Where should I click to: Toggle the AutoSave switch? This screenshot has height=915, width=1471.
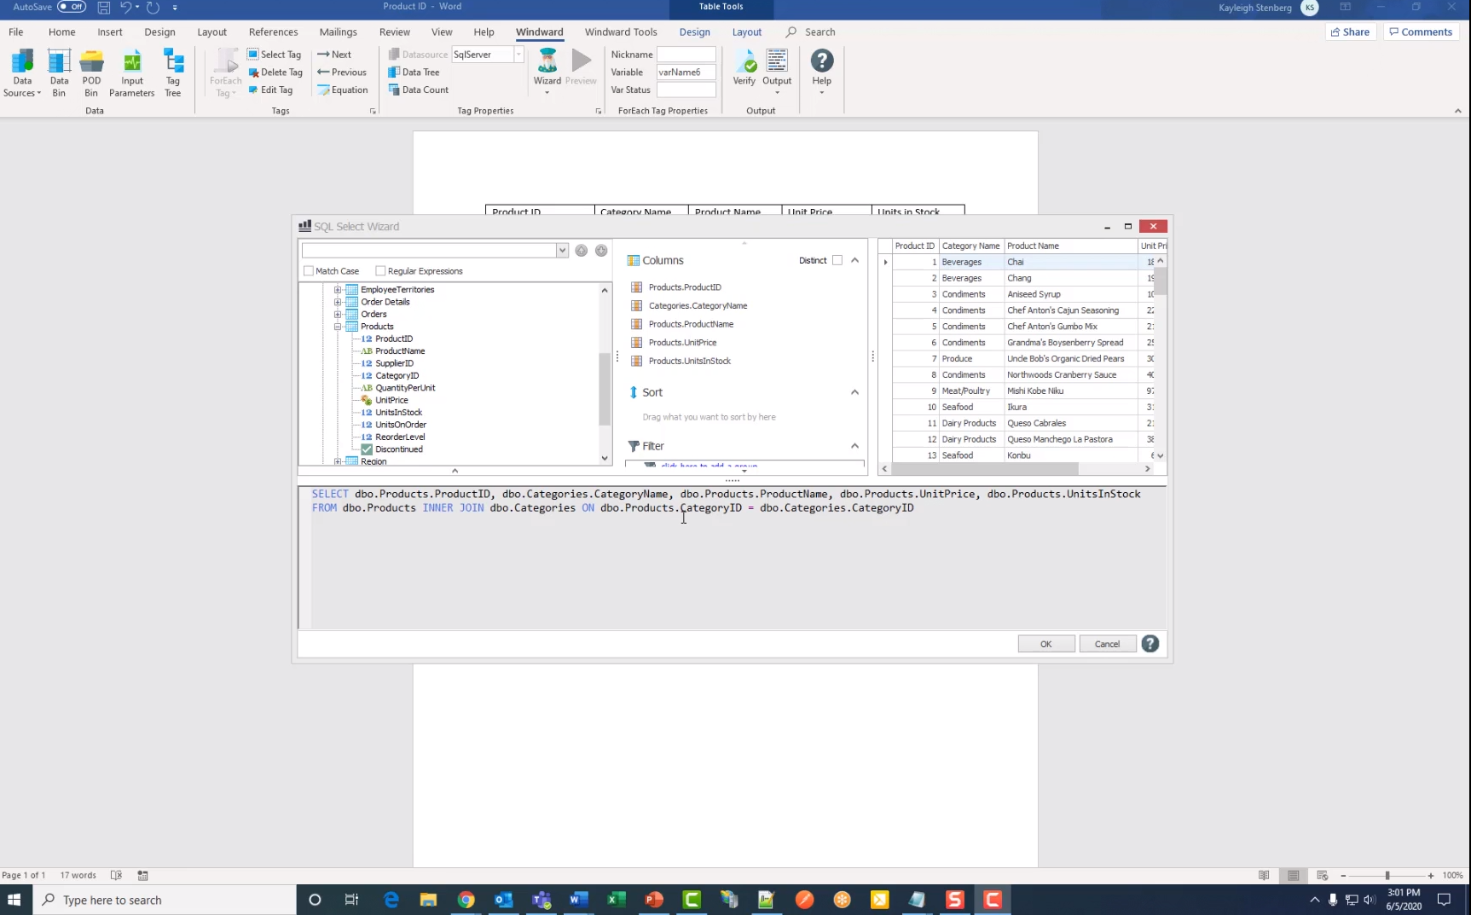(72, 7)
